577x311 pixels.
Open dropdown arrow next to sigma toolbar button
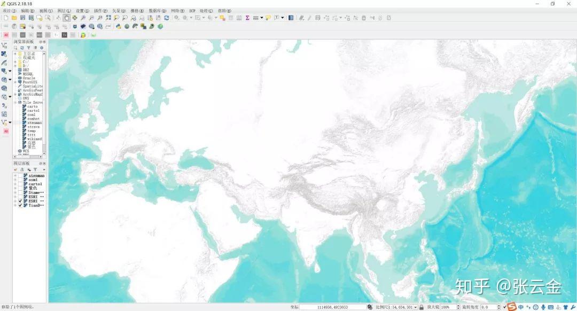click(x=262, y=18)
